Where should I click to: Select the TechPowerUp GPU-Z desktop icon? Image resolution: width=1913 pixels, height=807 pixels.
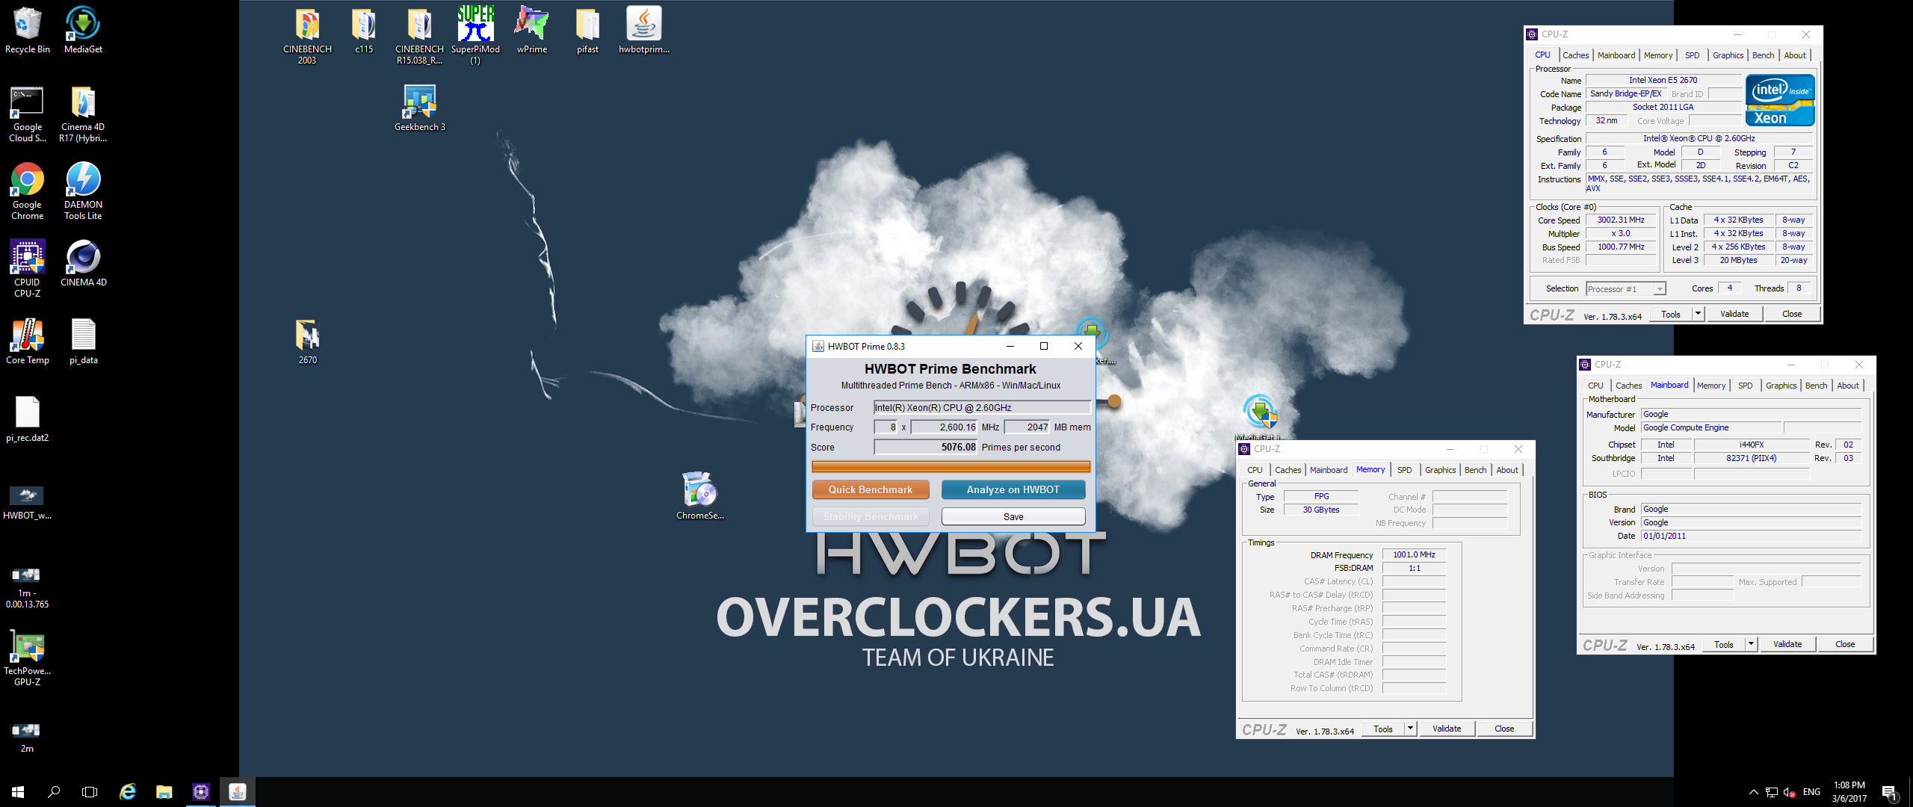click(x=27, y=658)
